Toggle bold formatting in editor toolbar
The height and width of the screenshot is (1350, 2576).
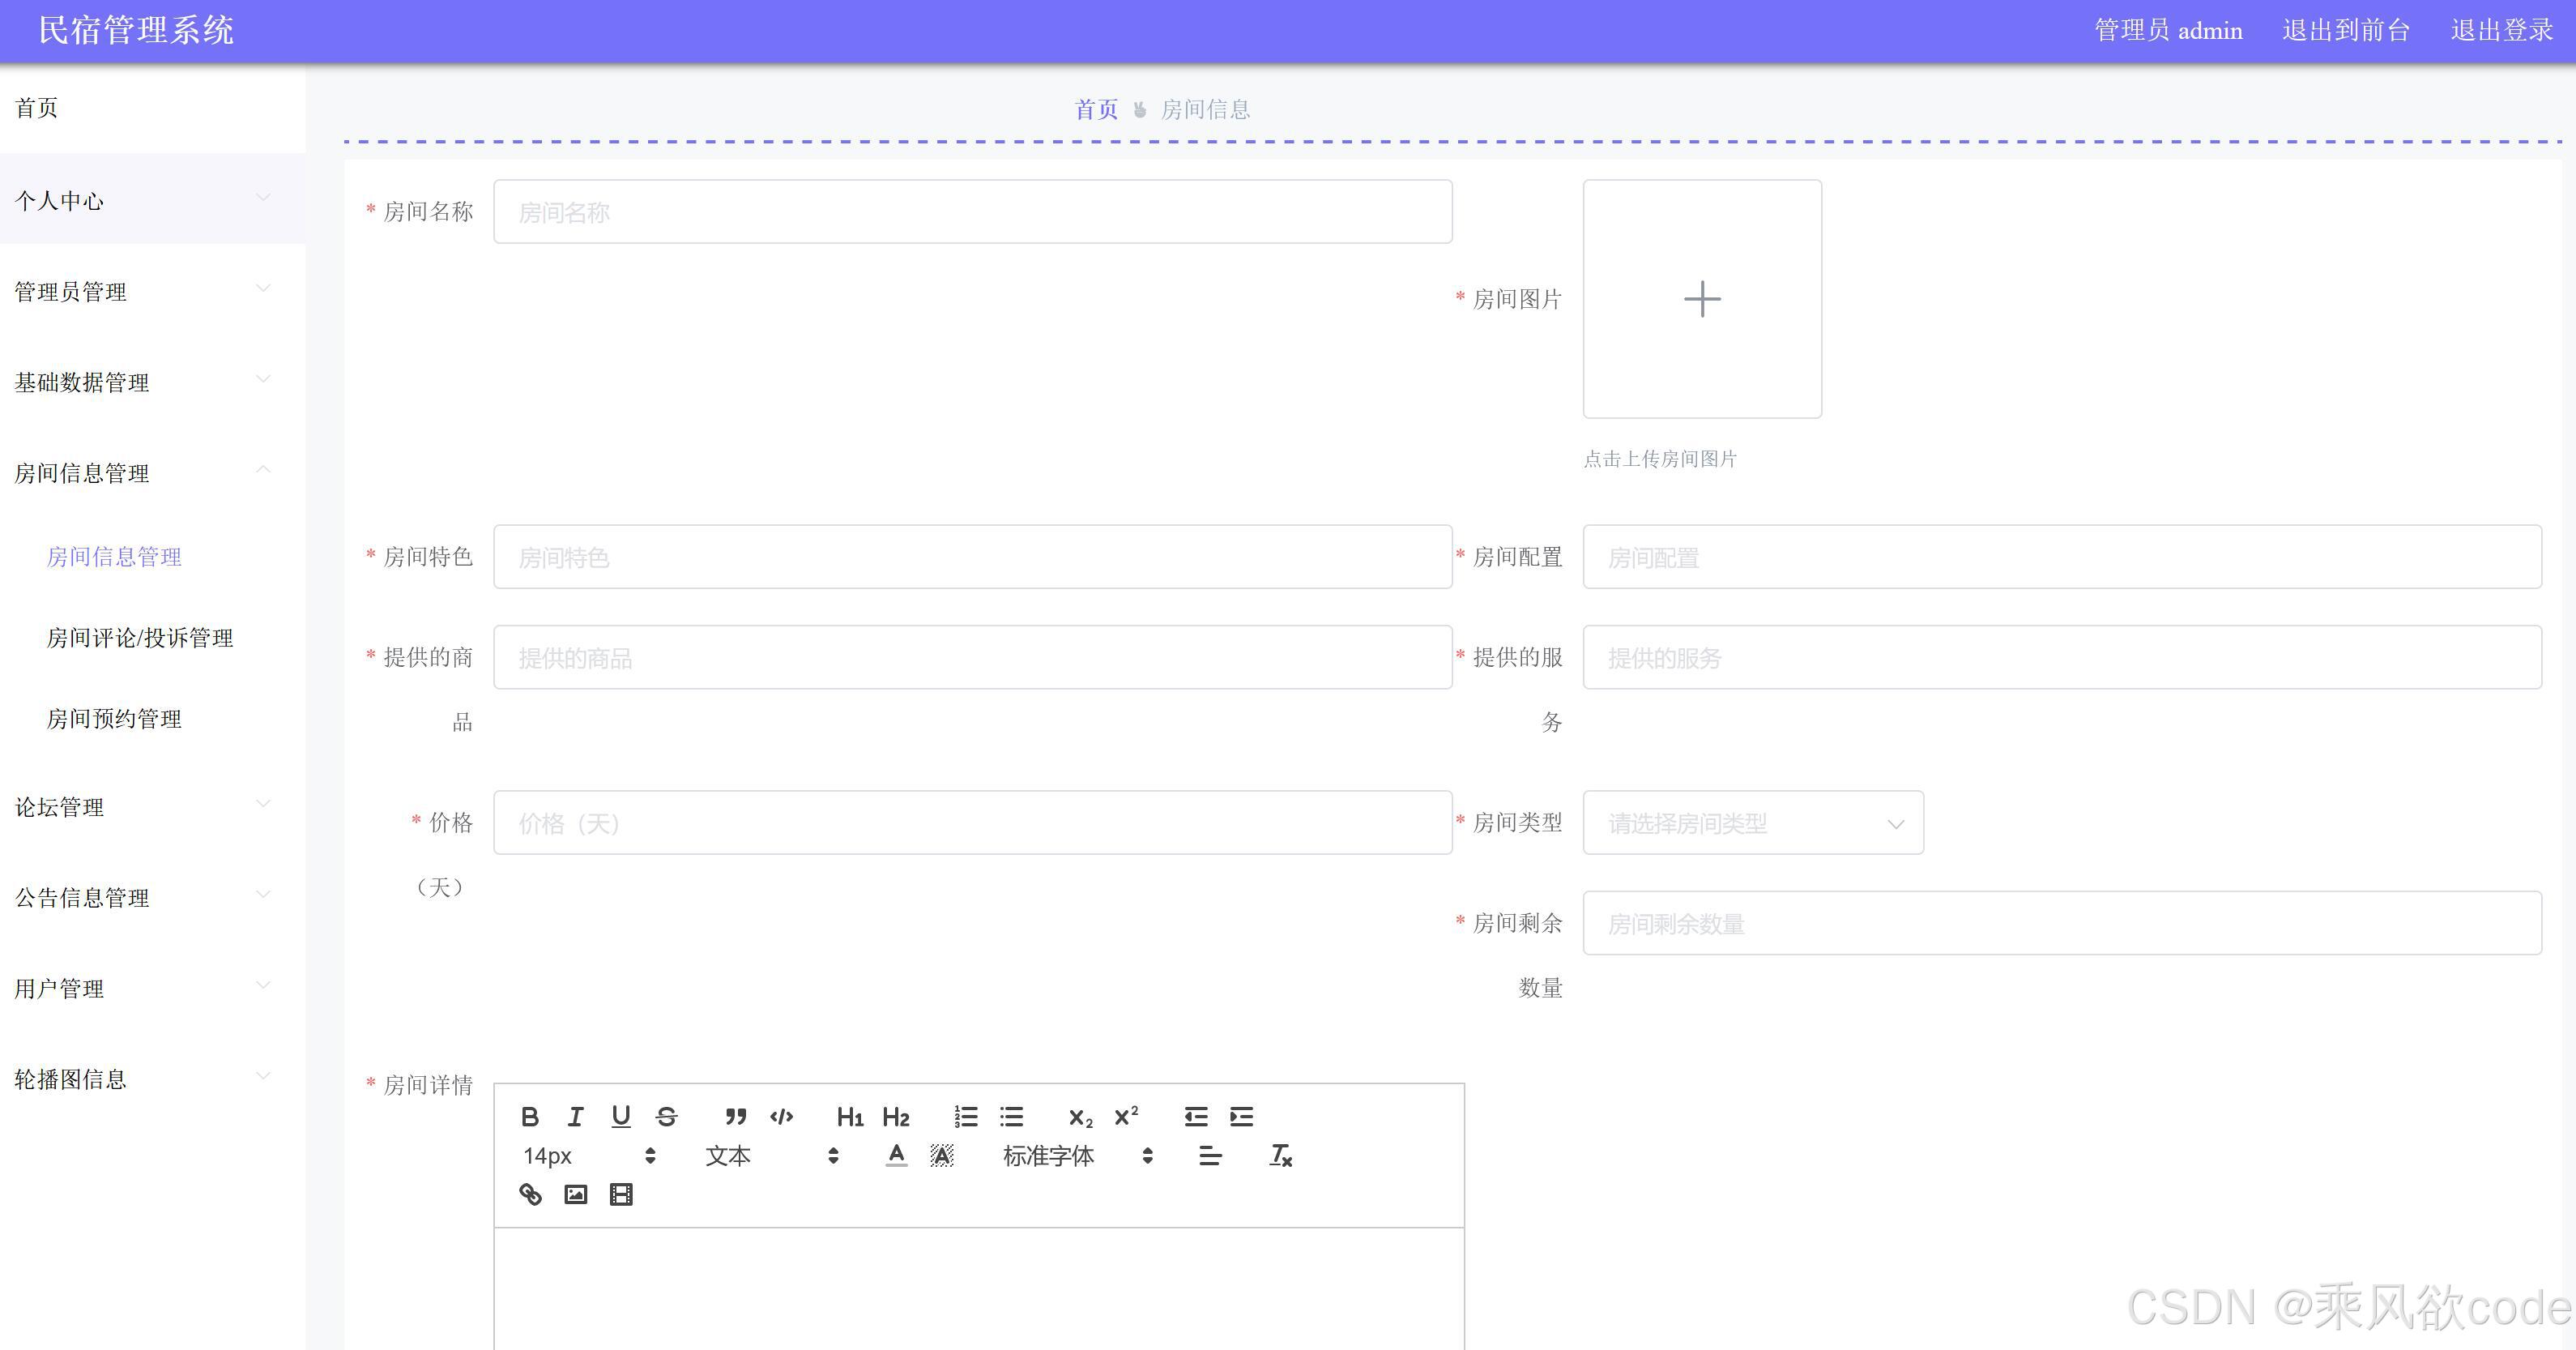pyautogui.click(x=530, y=1116)
